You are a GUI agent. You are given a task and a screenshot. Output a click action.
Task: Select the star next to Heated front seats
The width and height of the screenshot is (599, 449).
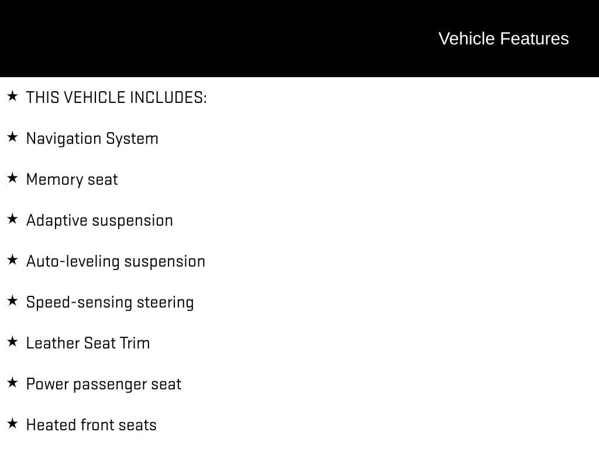pyautogui.click(x=12, y=423)
